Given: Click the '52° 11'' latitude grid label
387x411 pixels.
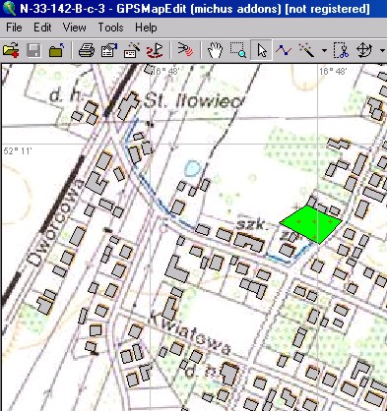Looking at the screenshot, I should click(18, 151).
